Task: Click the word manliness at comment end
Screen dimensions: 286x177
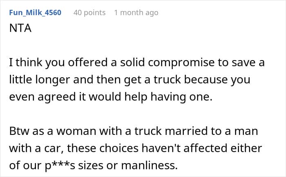Action: [149, 165]
